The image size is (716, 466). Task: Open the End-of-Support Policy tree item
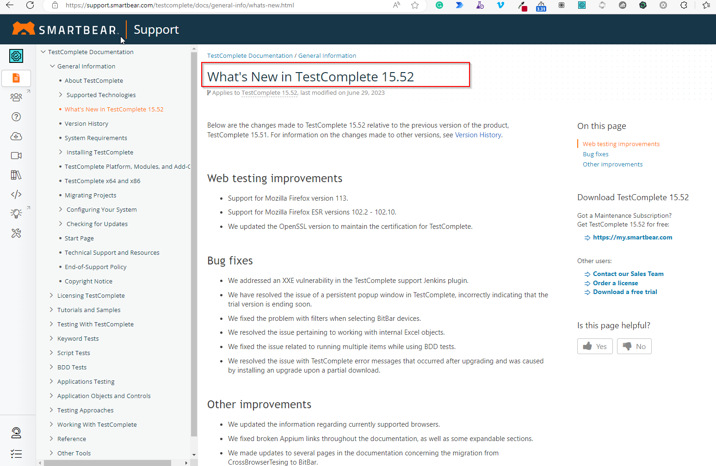click(96, 267)
